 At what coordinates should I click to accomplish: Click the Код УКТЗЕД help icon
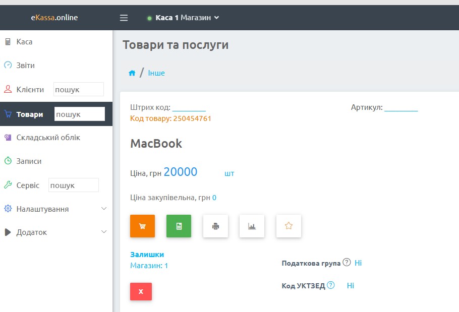[331, 285]
